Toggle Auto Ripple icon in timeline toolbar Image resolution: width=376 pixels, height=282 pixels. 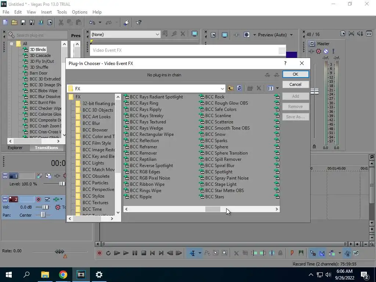point(332,253)
